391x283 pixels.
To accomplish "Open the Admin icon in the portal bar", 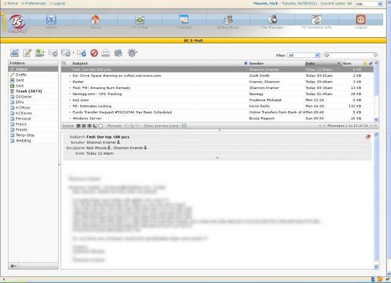I will (51, 20).
